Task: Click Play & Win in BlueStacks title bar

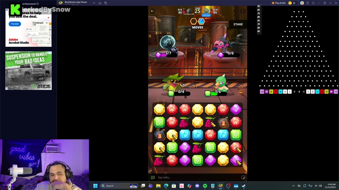Action: pos(279,3)
